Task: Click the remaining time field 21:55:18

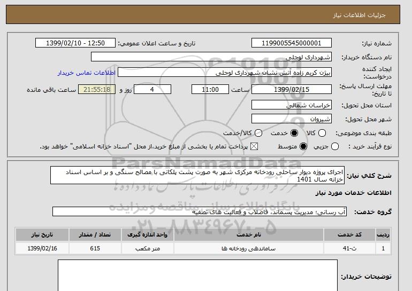Action: [x=97, y=89]
